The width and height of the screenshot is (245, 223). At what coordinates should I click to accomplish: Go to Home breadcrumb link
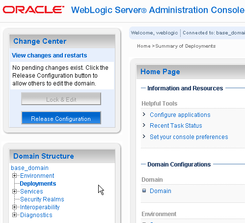(144, 46)
